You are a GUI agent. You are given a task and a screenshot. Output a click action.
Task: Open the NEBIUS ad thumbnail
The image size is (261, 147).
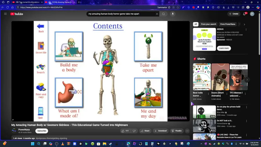pyautogui.click(x=204, y=39)
